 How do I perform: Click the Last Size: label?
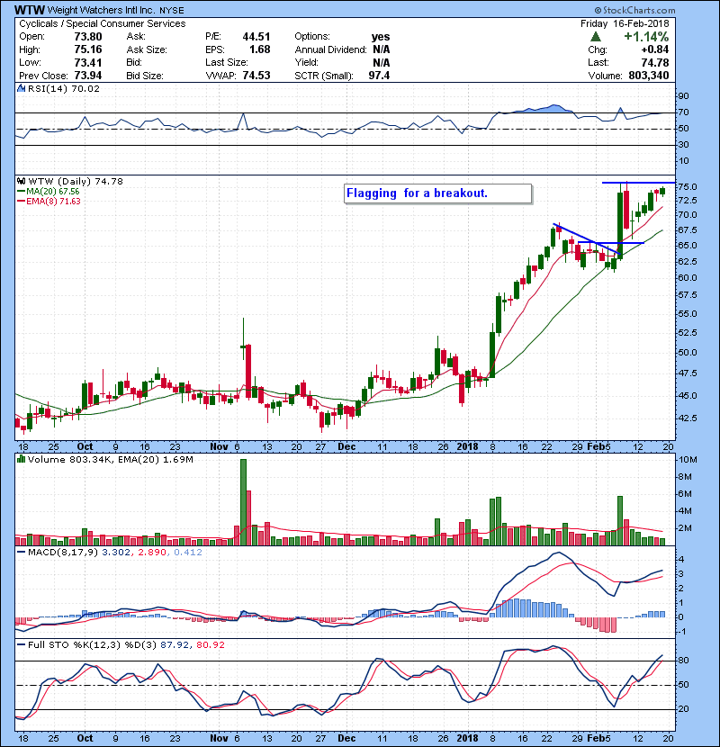click(x=226, y=62)
